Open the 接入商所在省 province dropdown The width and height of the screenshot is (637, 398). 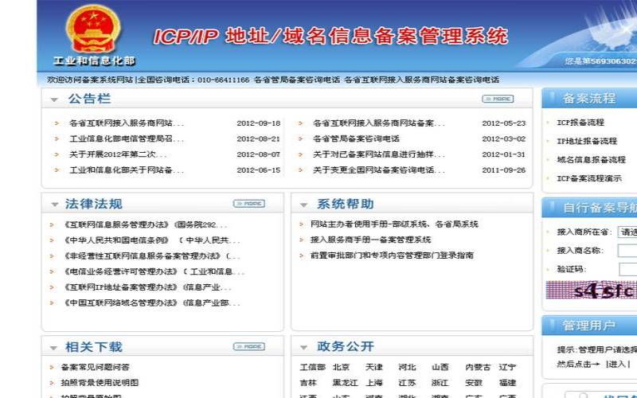pos(627,232)
